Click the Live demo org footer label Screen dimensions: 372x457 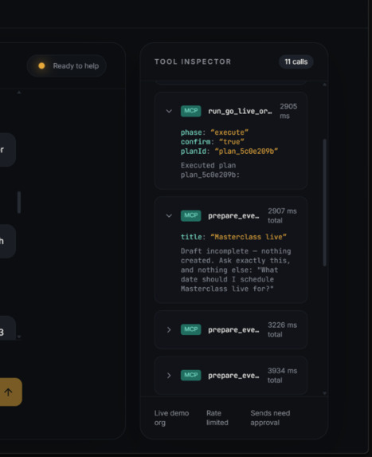(171, 418)
